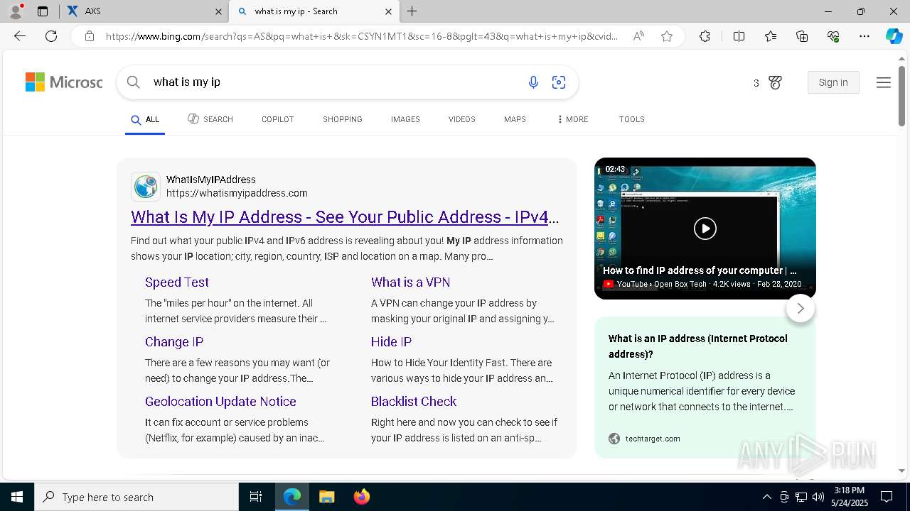Open the tab actions menu icon
910x511 pixels.
[43, 11]
